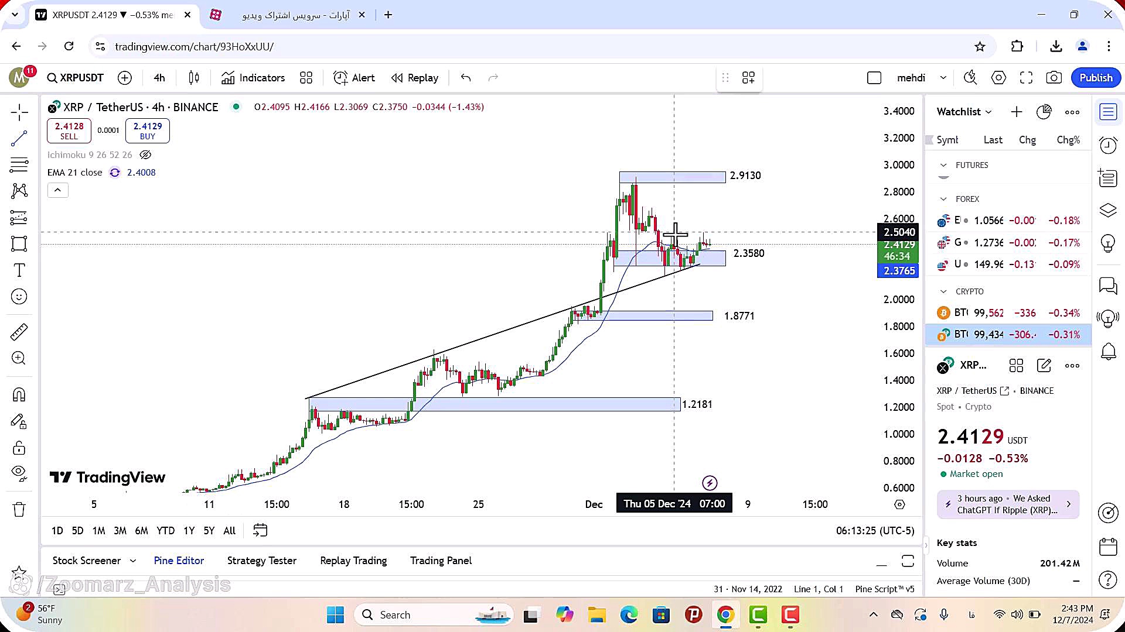
Task: Take a chart snapshot with camera icon
Action: coord(1054,78)
